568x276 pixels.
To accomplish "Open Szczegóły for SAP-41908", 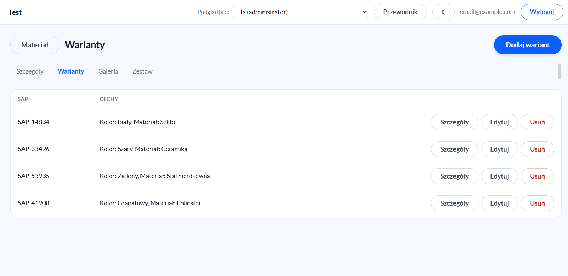I will pyautogui.click(x=455, y=203).
